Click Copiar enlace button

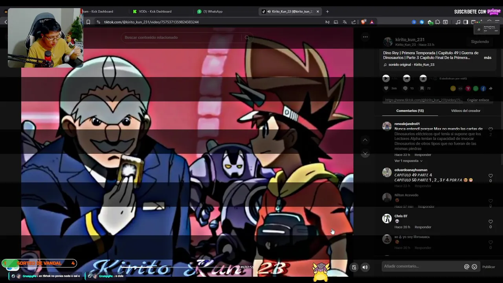(478, 100)
